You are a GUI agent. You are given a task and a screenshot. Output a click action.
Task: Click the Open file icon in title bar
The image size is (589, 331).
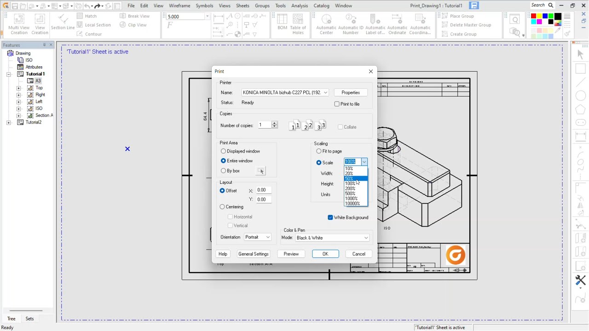23,6
